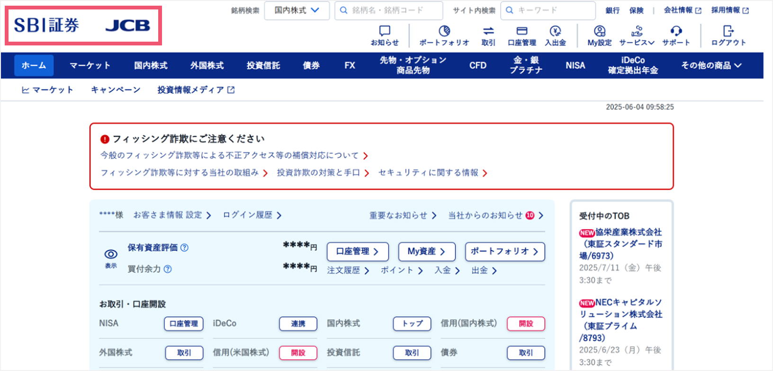Open the 保険 link
Screen dimensions: 773x371
[637, 10]
